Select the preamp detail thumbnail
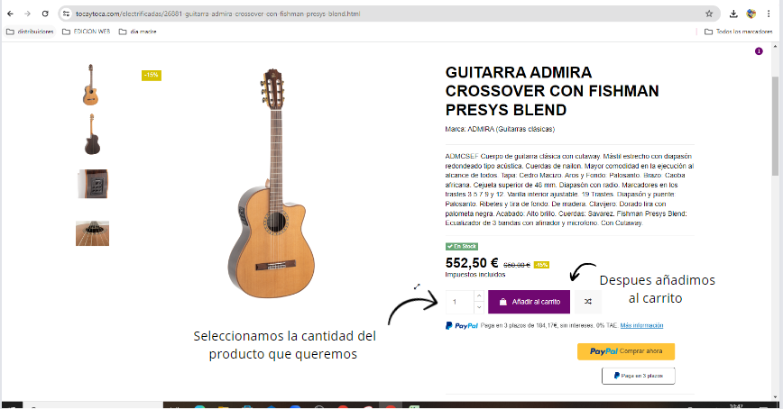The height and width of the screenshot is (409, 783). pyautogui.click(x=93, y=184)
